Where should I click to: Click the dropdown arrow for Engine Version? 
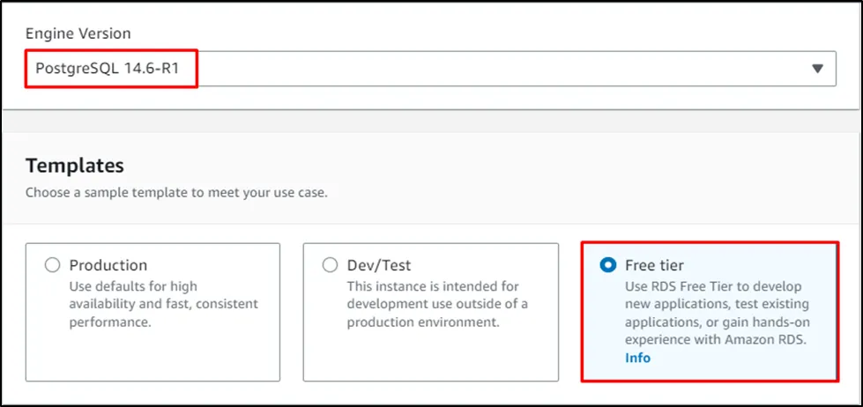click(x=817, y=69)
